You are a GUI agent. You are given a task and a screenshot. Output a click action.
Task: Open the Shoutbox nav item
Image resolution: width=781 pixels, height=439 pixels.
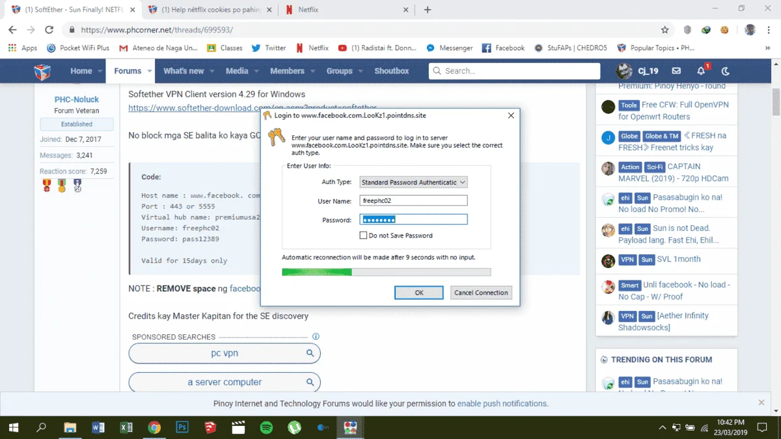[391, 71]
